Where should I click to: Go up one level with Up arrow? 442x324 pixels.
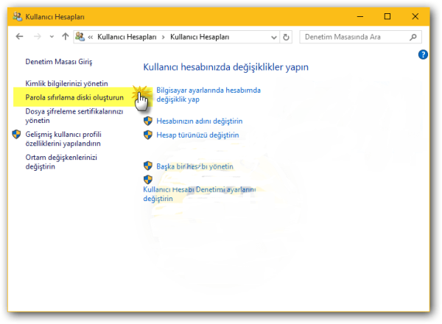pos(66,37)
